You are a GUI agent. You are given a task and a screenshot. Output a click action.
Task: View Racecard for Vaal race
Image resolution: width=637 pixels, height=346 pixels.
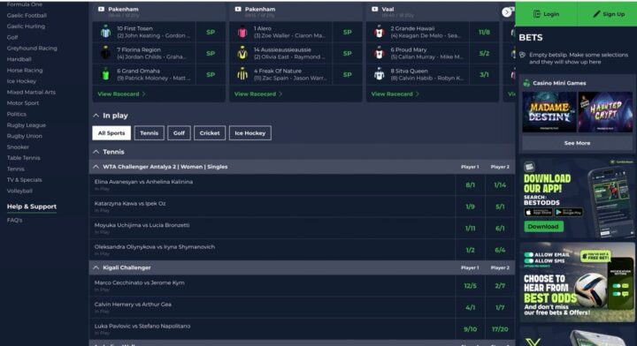pos(395,94)
